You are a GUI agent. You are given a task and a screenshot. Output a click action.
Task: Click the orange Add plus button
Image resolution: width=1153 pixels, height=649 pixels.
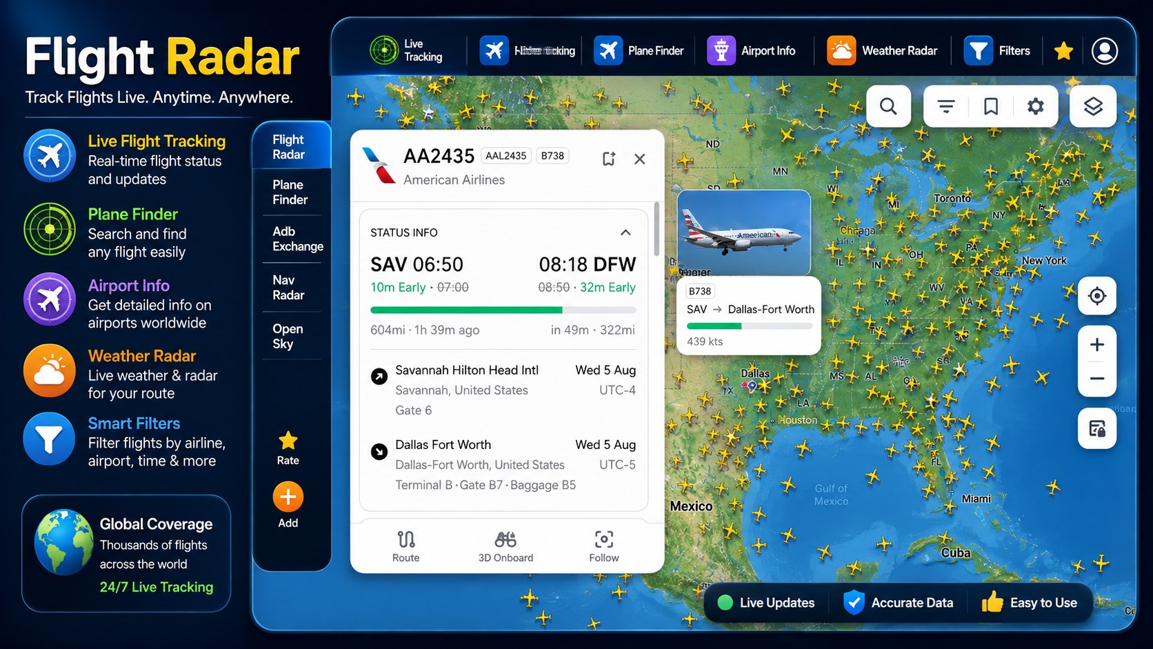tap(288, 497)
